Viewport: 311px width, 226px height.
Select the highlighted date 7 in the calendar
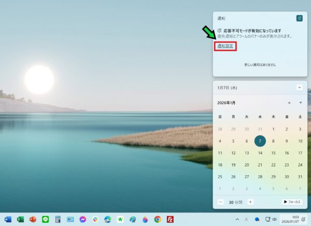[260, 141]
